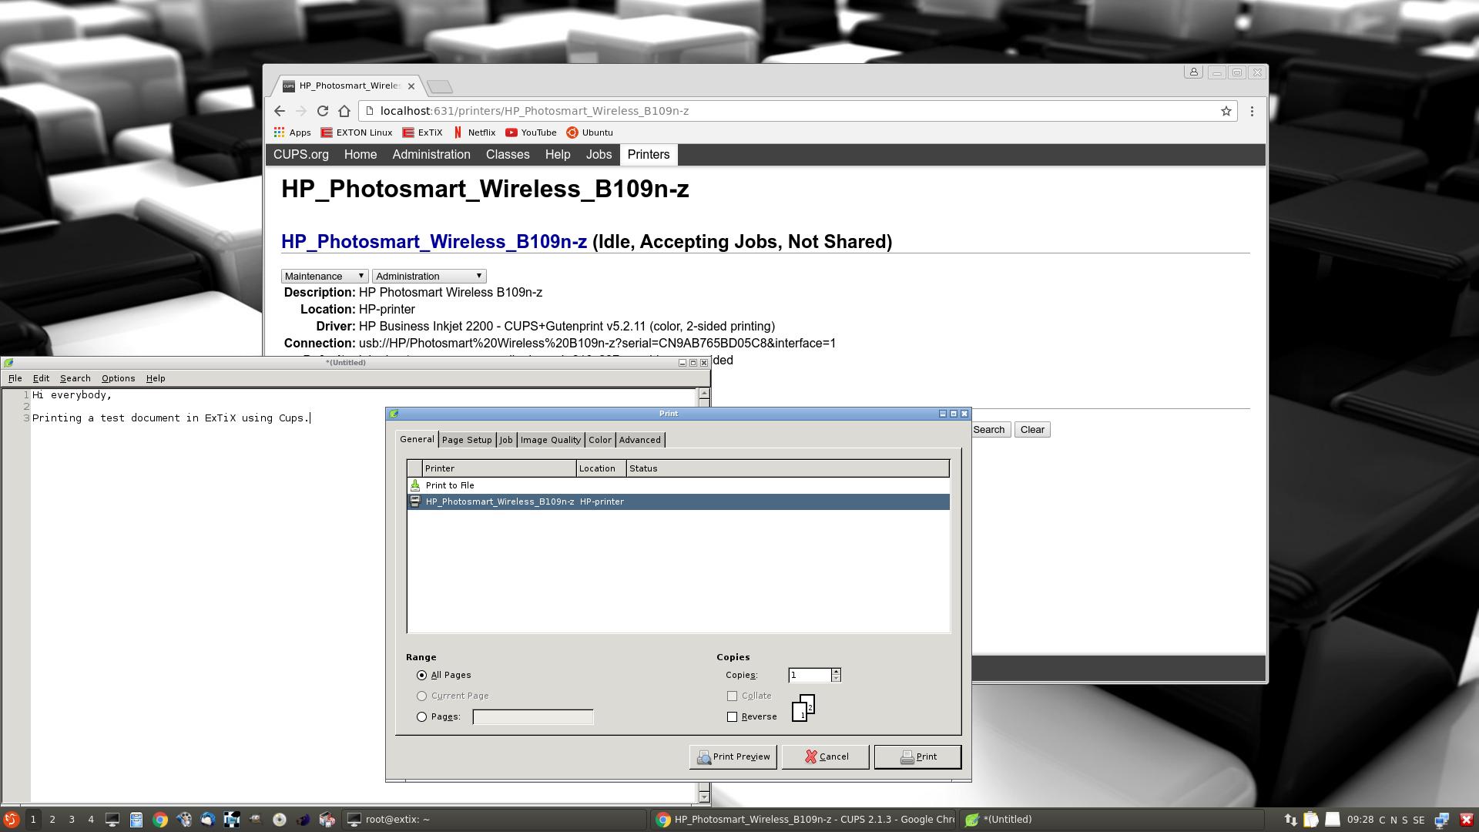Toggle the Reverse checkbox
Viewport: 1479px width, 832px height.
tap(732, 716)
